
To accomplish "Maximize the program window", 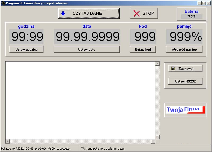I will [x=204, y=3].
